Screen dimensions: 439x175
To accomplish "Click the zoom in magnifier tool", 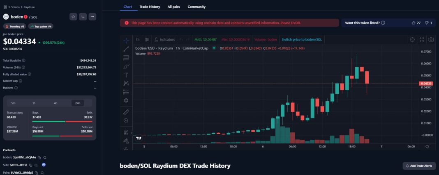I will [126, 120].
